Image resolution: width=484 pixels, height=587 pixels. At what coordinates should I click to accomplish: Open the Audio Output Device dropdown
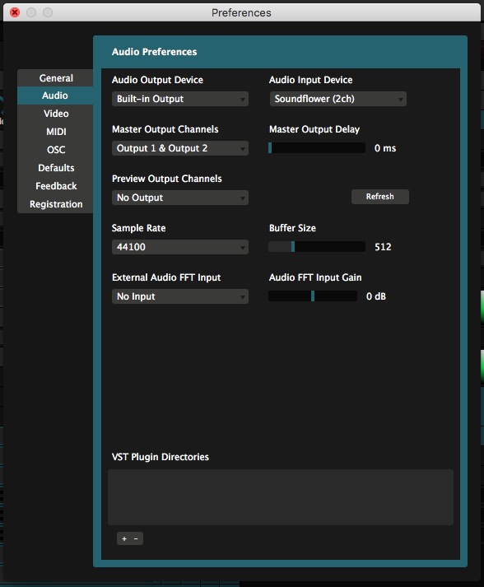180,99
